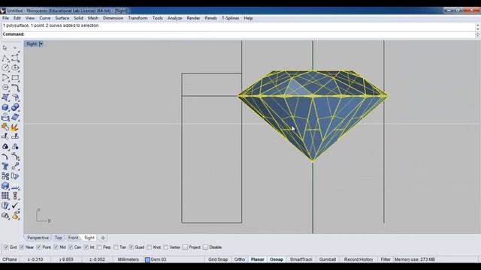
Task: Select the Boolean union tool
Action: tap(15, 107)
